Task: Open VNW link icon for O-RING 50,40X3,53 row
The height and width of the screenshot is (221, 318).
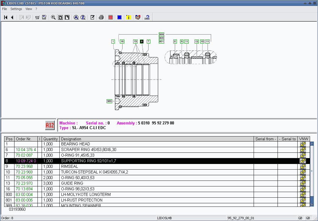Action: point(303,178)
